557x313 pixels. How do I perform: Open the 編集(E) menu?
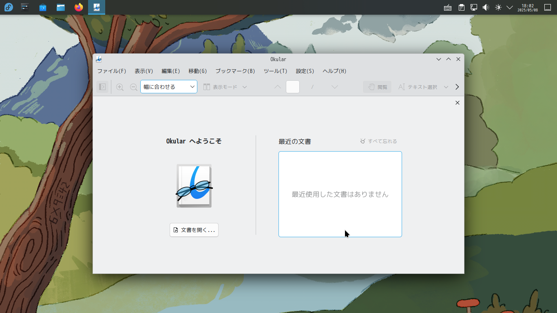coord(171,71)
